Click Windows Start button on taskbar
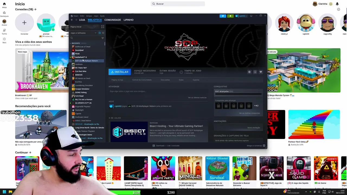347x195 pixels. pyautogui.click(x=4, y=192)
